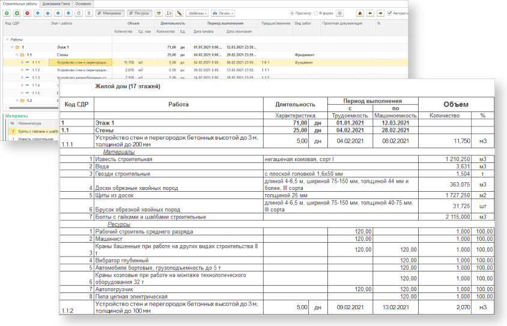The image size is (507, 326).
Task: Switch to the Диаграмма Ганта tab
Action: coord(56,4)
